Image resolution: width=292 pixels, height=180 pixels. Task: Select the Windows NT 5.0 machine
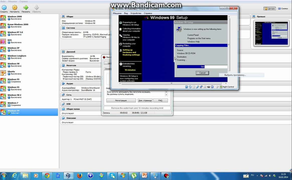[29, 33]
